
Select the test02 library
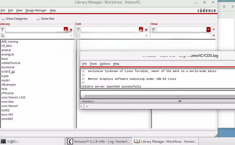tap(5, 110)
